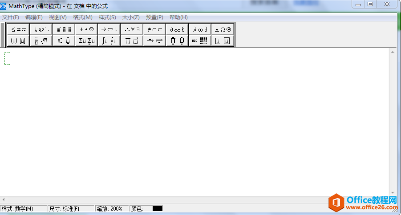Open the underbar and overbar templates palette
This screenshot has height=215, width=401.
pos(132,41)
